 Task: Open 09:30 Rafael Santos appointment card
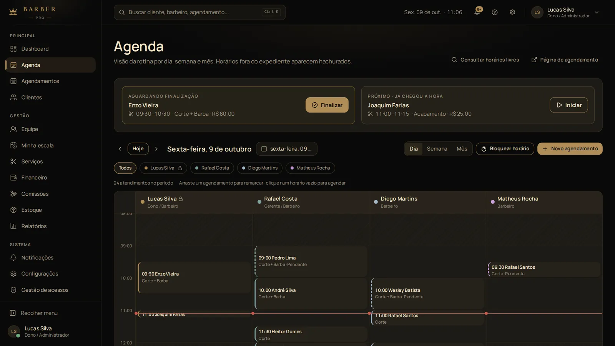pyautogui.click(x=544, y=270)
